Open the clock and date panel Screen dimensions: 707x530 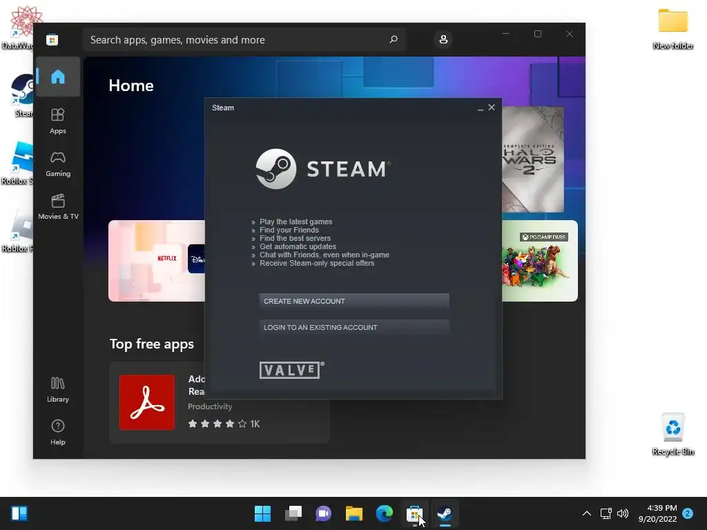pos(658,513)
